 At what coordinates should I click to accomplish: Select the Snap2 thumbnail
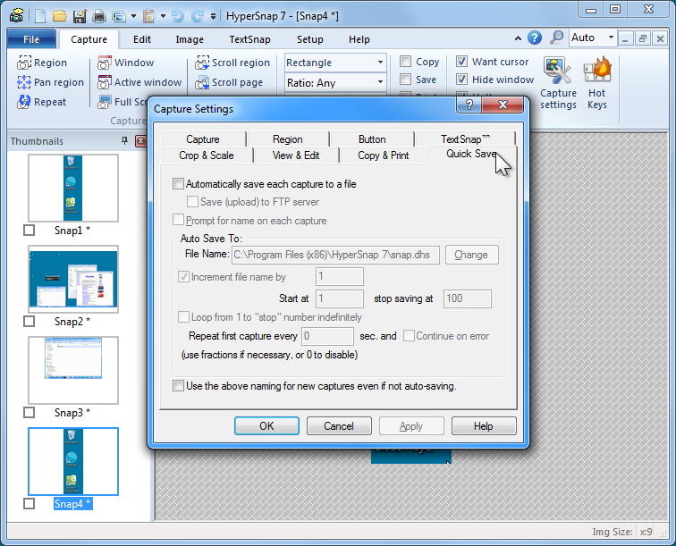(x=73, y=279)
